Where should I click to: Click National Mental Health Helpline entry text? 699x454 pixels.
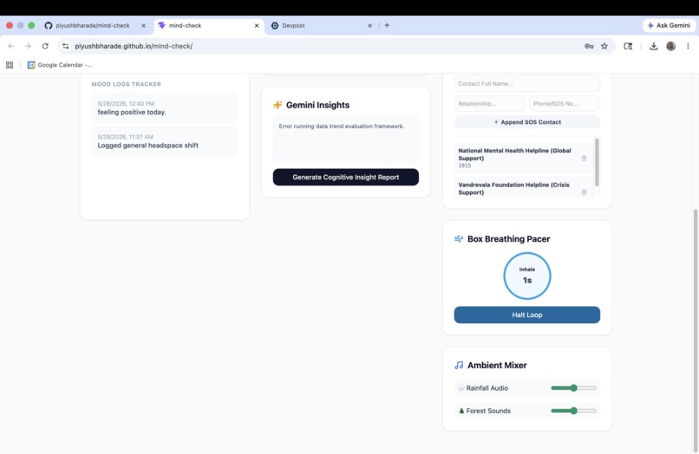[514, 154]
